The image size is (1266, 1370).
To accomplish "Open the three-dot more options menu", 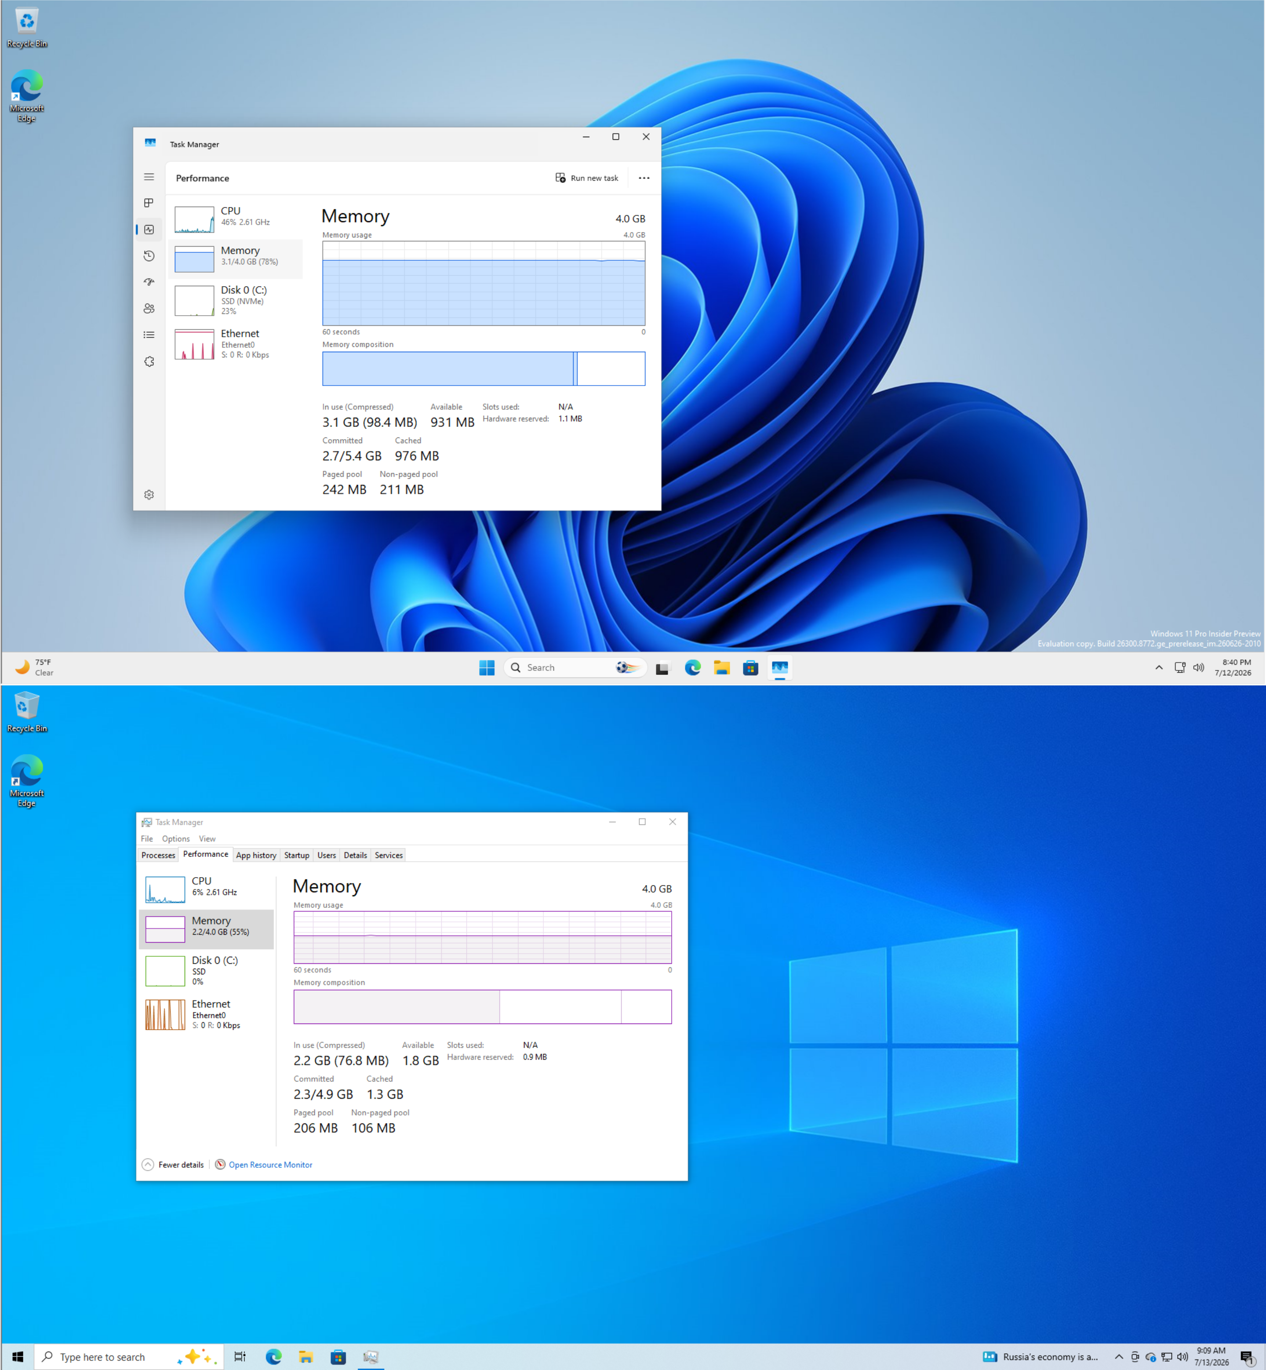I will pos(644,178).
